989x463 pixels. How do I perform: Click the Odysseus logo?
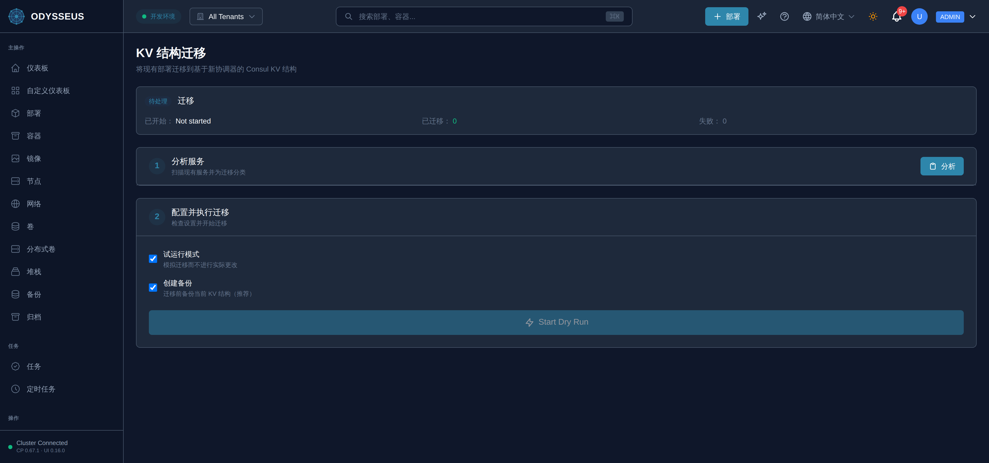coord(16,16)
